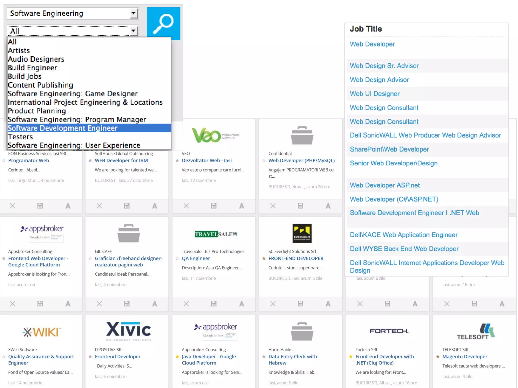Open the Web UI Designer job link
518x388 pixels.
375,94
